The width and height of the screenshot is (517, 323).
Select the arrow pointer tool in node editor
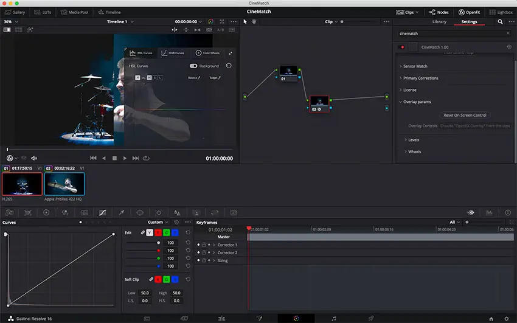pyautogui.click(x=245, y=22)
